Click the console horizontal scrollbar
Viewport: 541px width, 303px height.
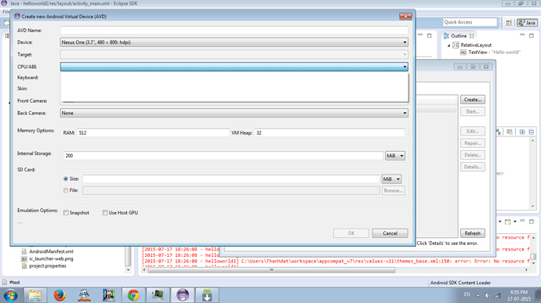271,270
